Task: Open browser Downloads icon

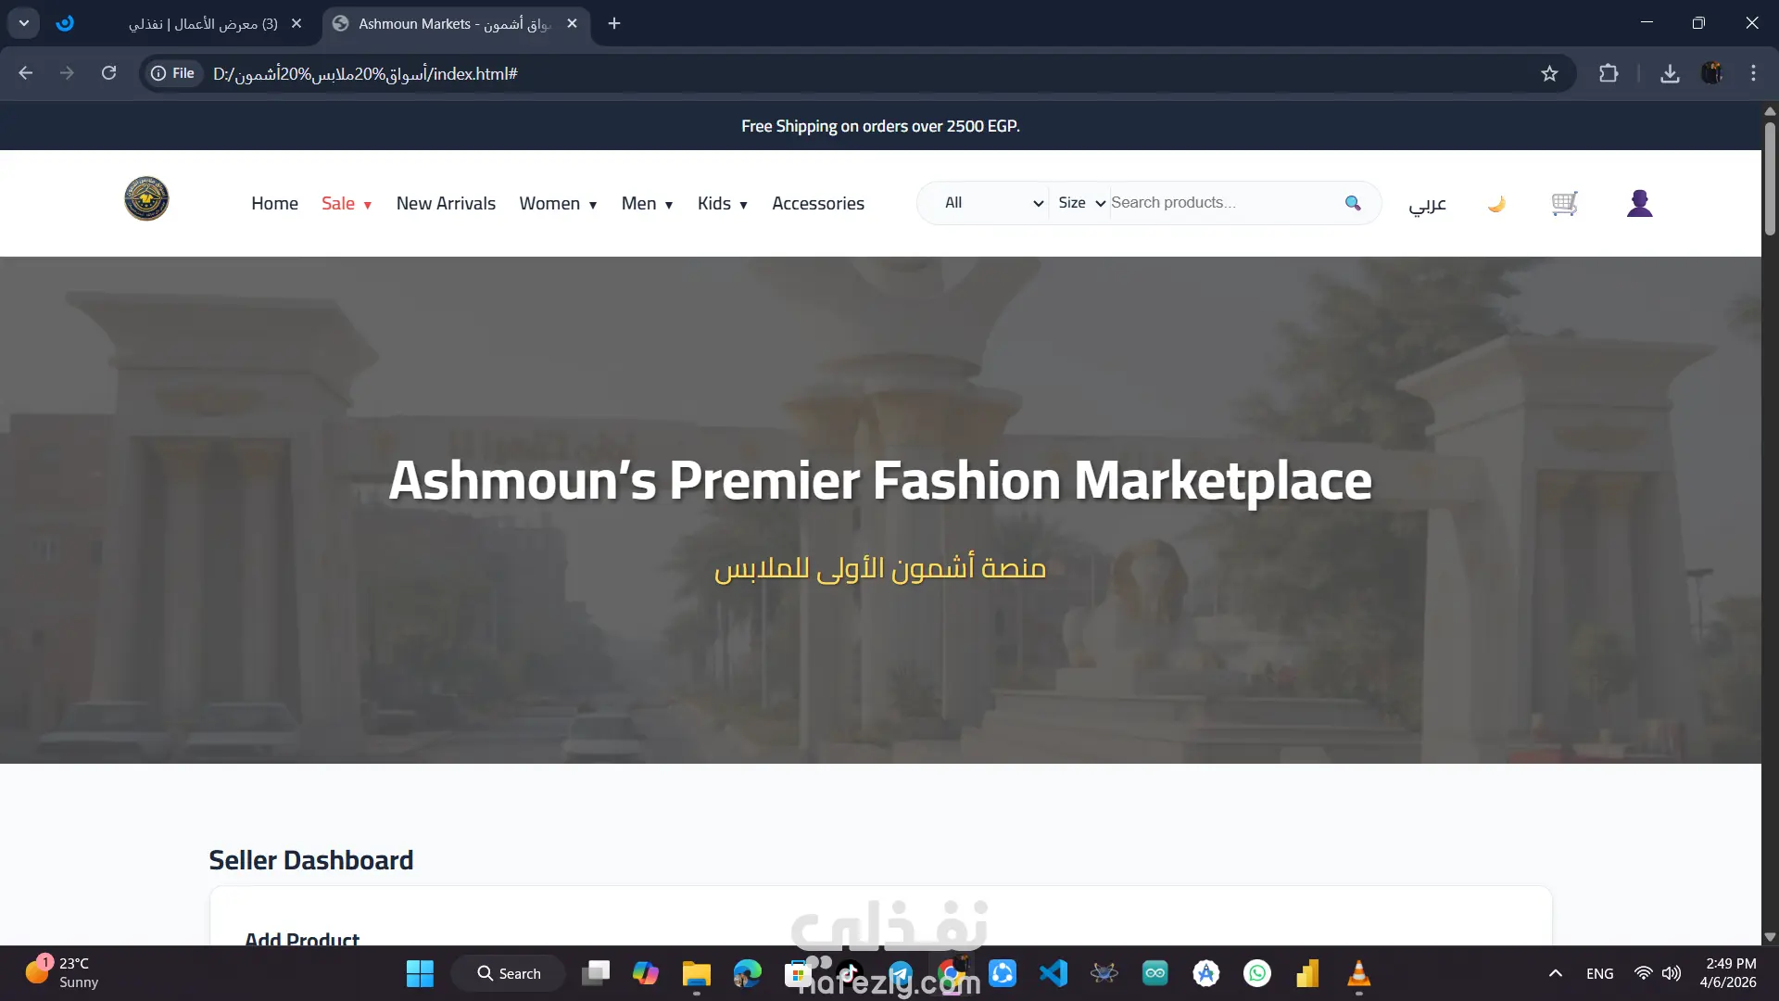Action: pyautogui.click(x=1670, y=73)
